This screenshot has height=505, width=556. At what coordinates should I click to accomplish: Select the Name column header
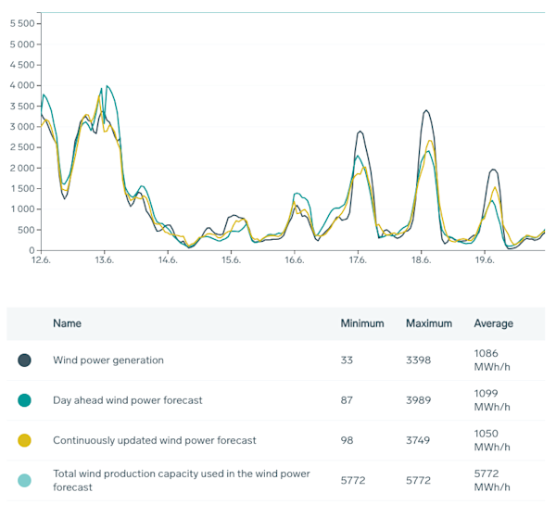68,323
